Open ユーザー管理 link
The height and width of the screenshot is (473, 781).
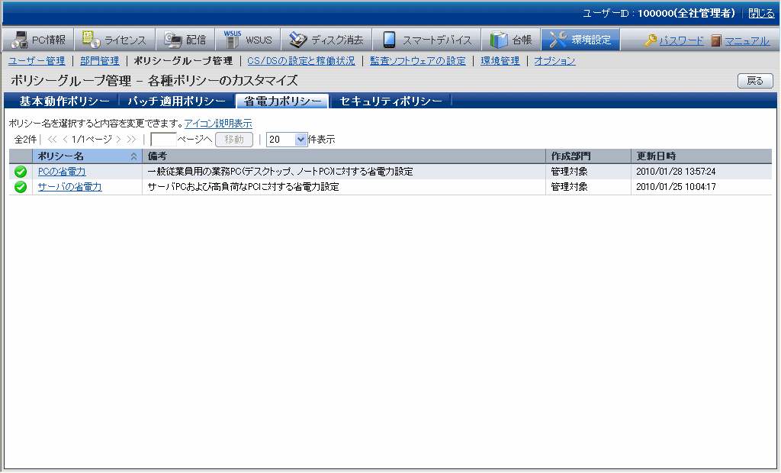tap(37, 61)
